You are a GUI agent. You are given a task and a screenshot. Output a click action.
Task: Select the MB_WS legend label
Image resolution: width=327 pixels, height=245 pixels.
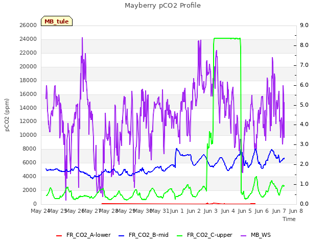pos(261,235)
